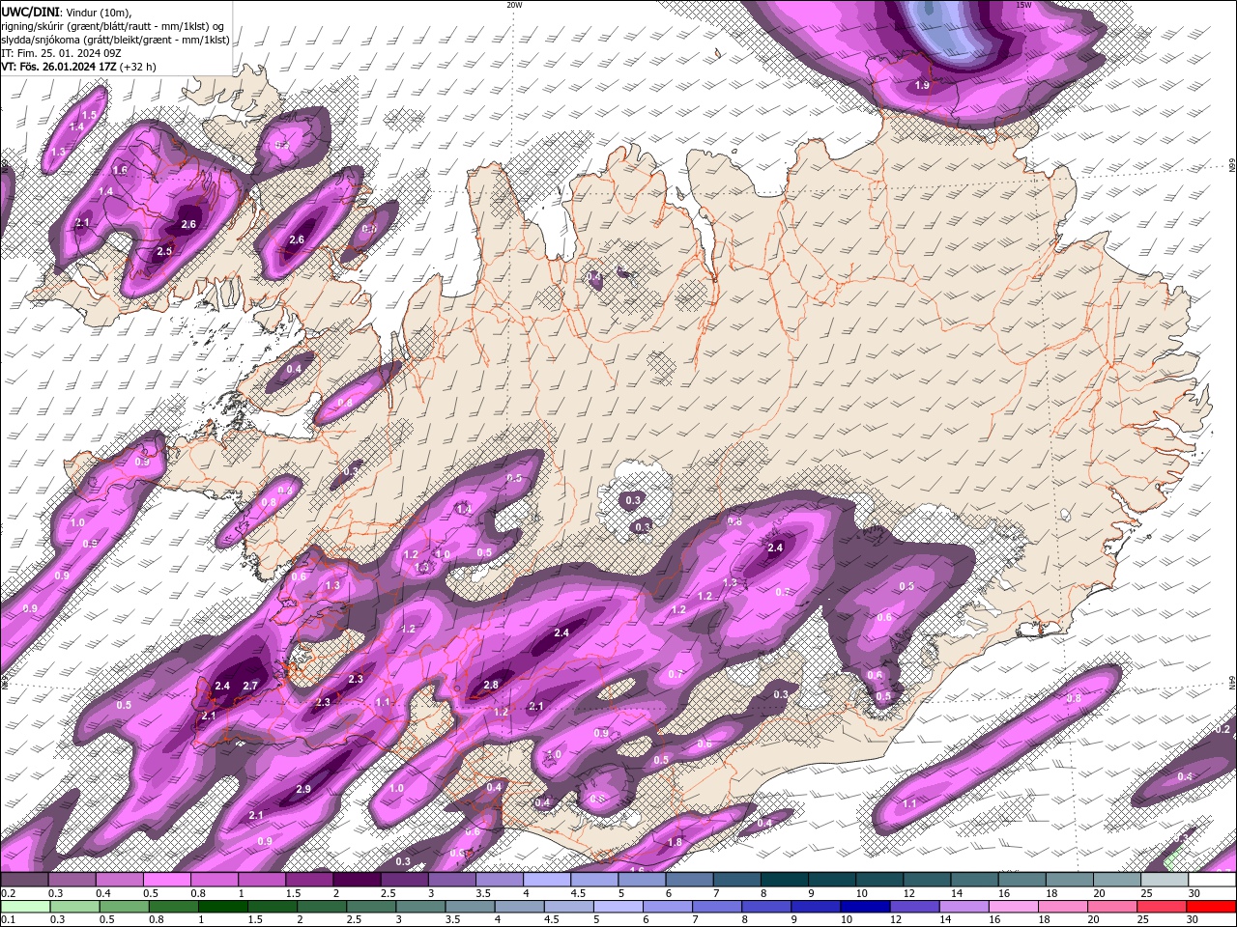Pick bottom-row legend swatch between 16 and 18

coord(1014,906)
